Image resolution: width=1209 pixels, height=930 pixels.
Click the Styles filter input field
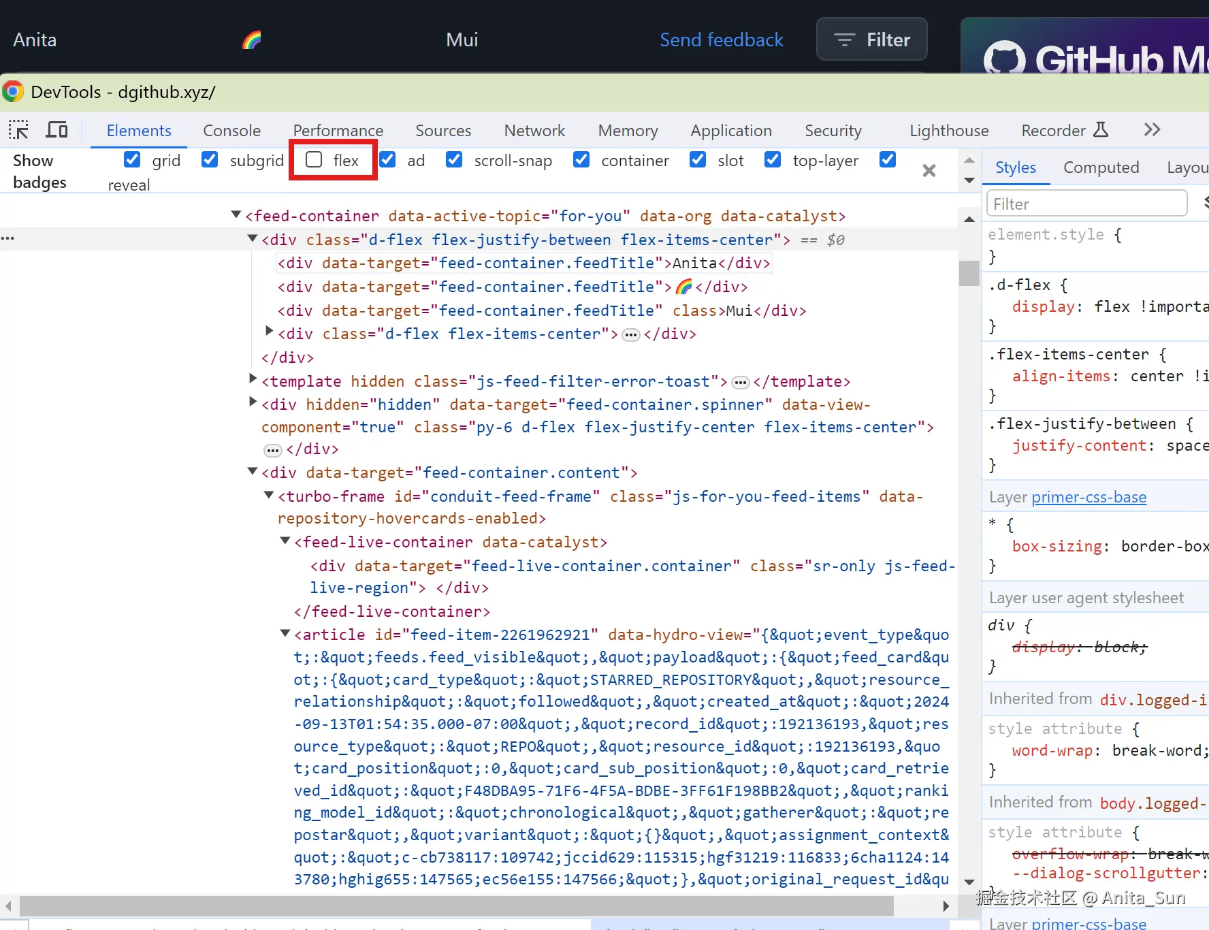pos(1086,204)
